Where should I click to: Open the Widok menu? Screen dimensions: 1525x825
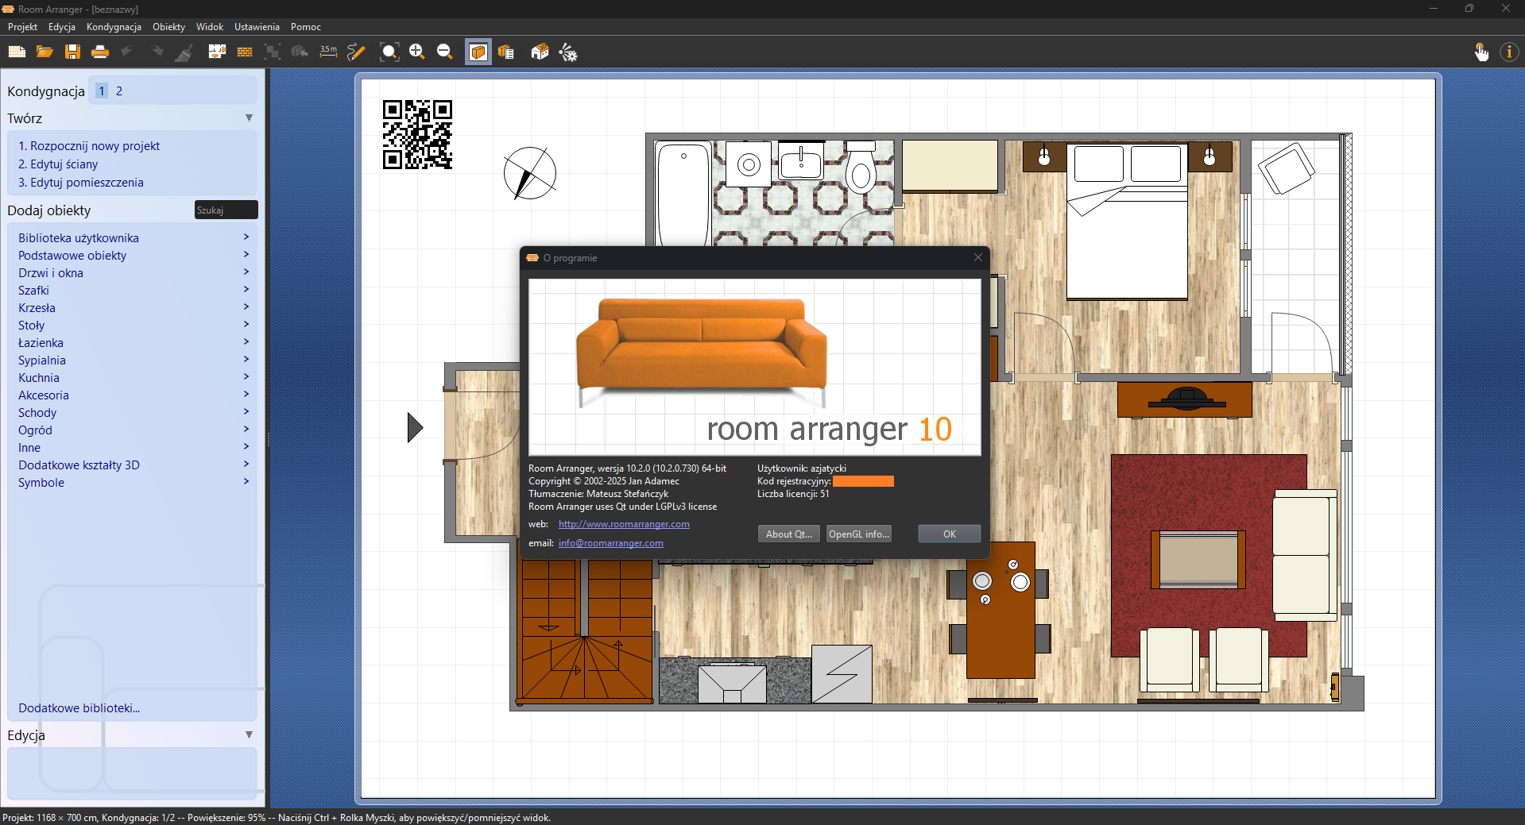click(x=210, y=27)
